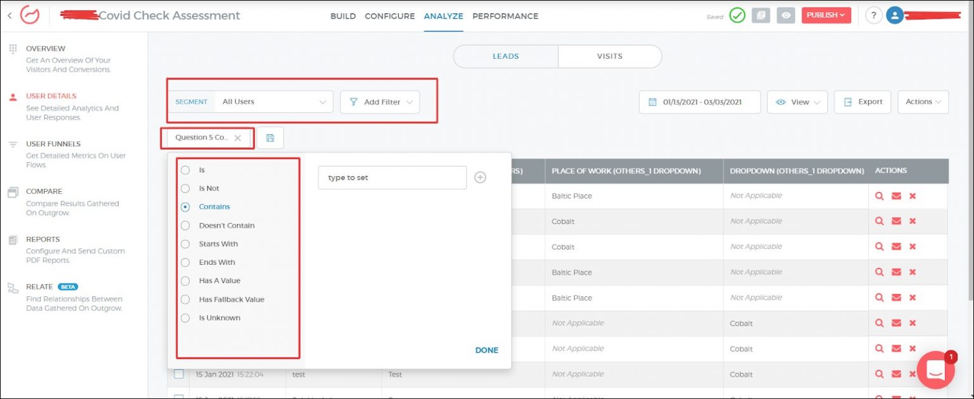Screen dimensions: 974x399
Task: Click the plus icon beside type to set
Action: click(480, 178)
